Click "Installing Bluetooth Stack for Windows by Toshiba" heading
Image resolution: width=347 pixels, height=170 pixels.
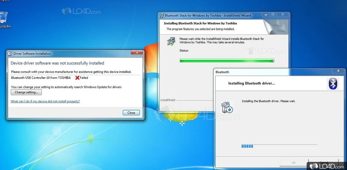tap(200, 23)
